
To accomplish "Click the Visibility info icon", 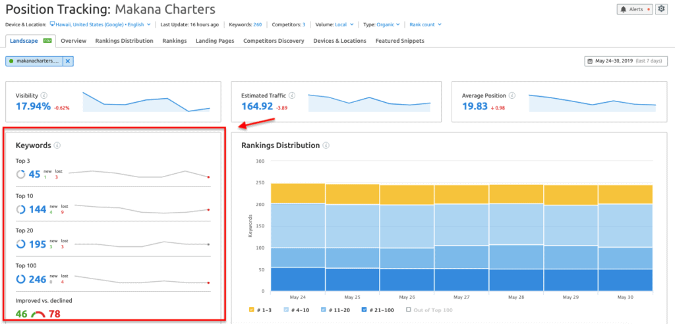I will tap(44, 95).
